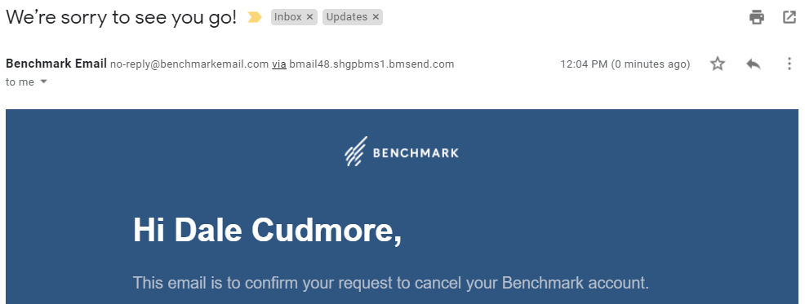Click the bmail48.shgpbms1.bmsend.com domain text

coord(371,64)
